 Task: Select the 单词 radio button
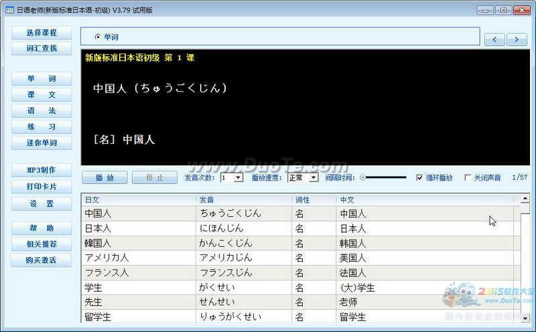(98, 37)
